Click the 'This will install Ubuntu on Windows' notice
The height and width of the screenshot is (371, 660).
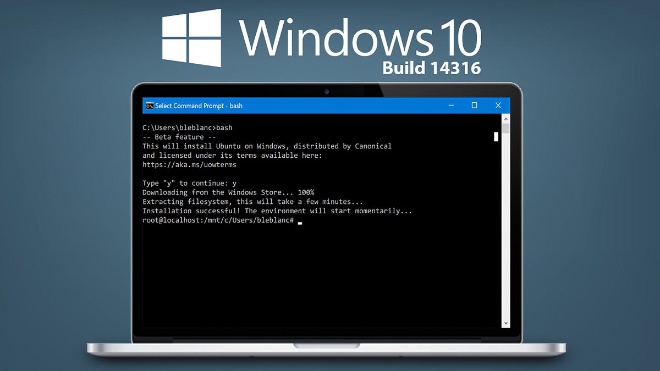pos(267,146)
